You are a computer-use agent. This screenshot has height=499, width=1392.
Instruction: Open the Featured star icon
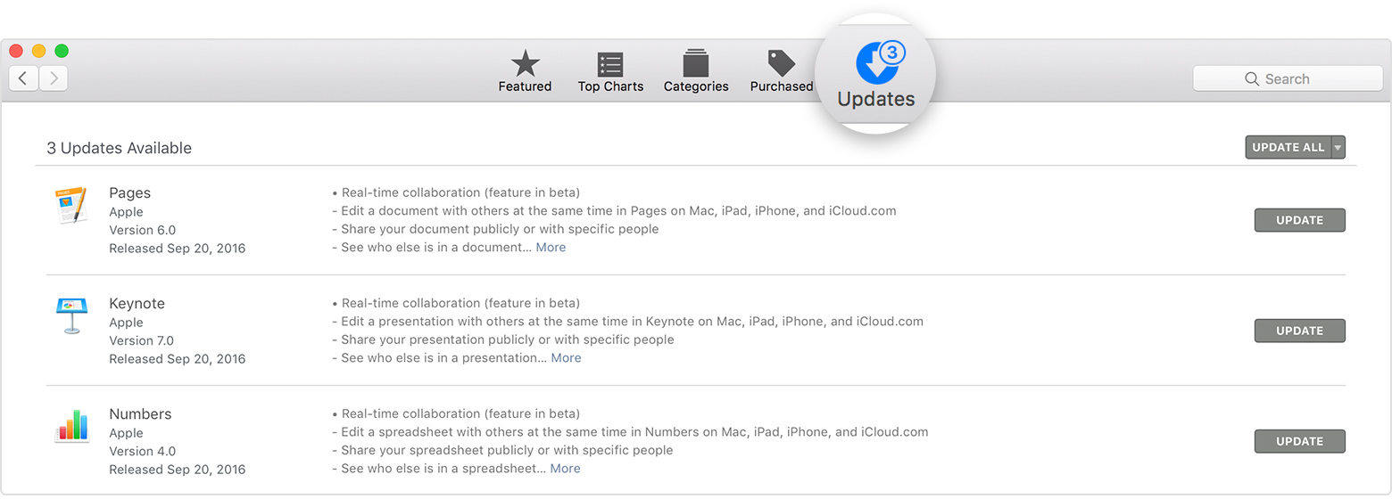point(525,64)
